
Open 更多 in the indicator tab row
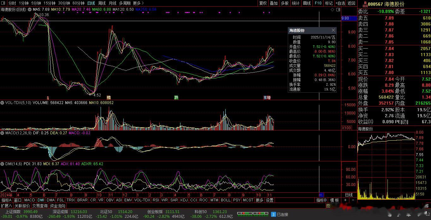259,200
